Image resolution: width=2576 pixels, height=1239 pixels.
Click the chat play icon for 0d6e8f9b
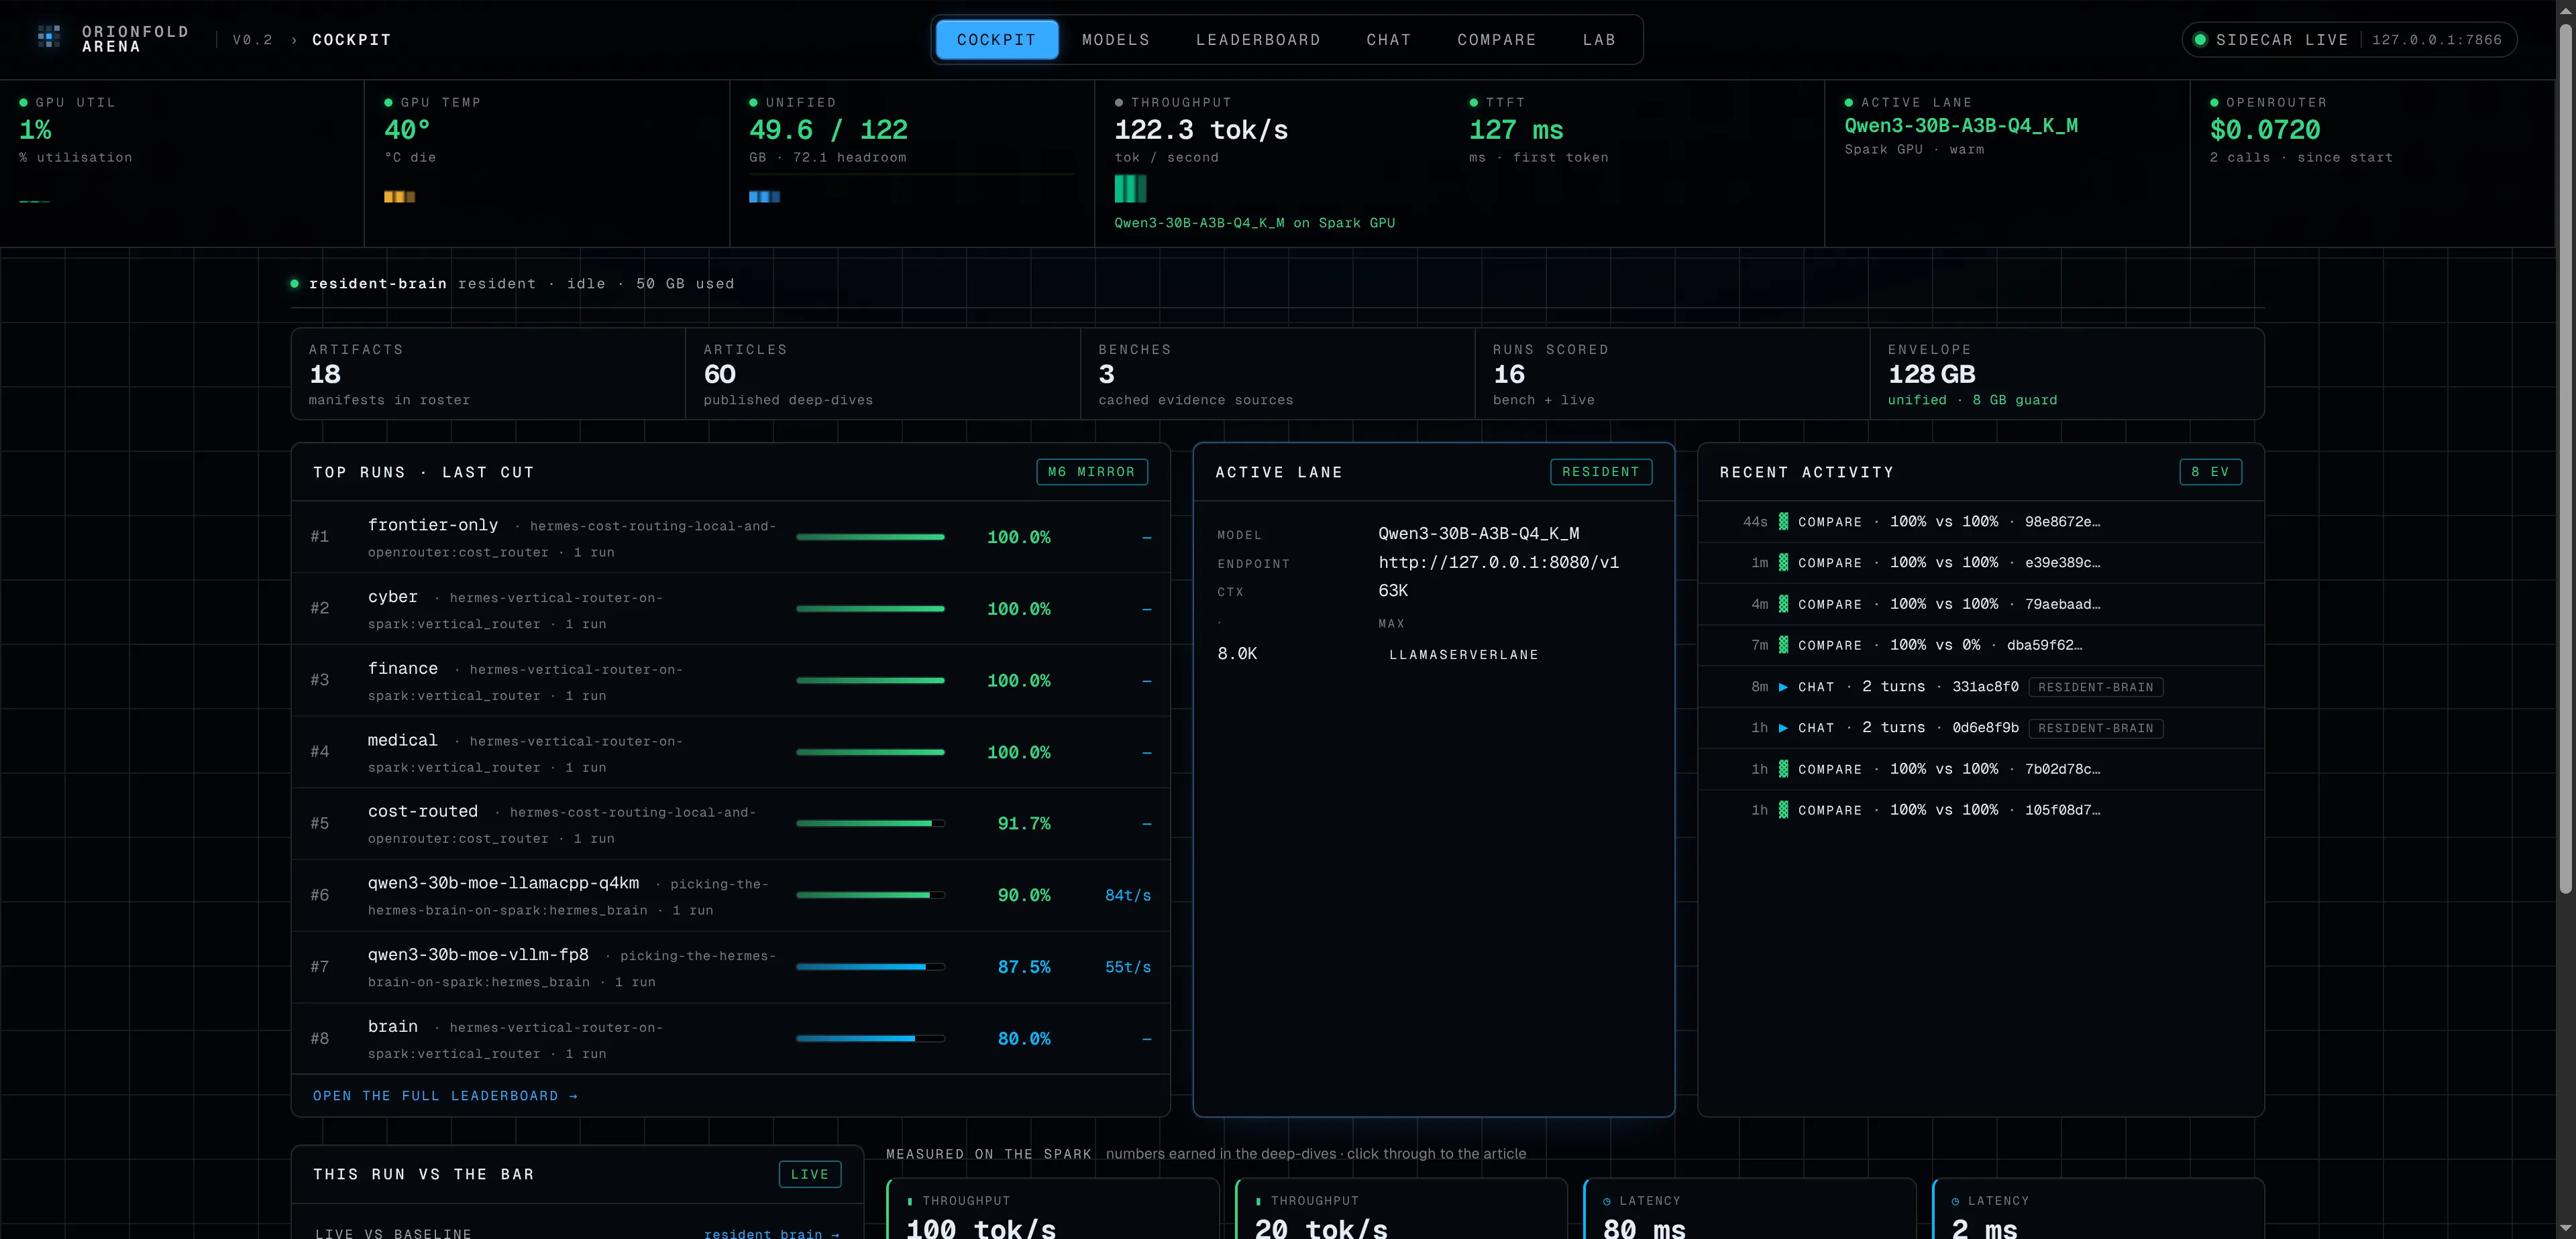coord(1783,727)
